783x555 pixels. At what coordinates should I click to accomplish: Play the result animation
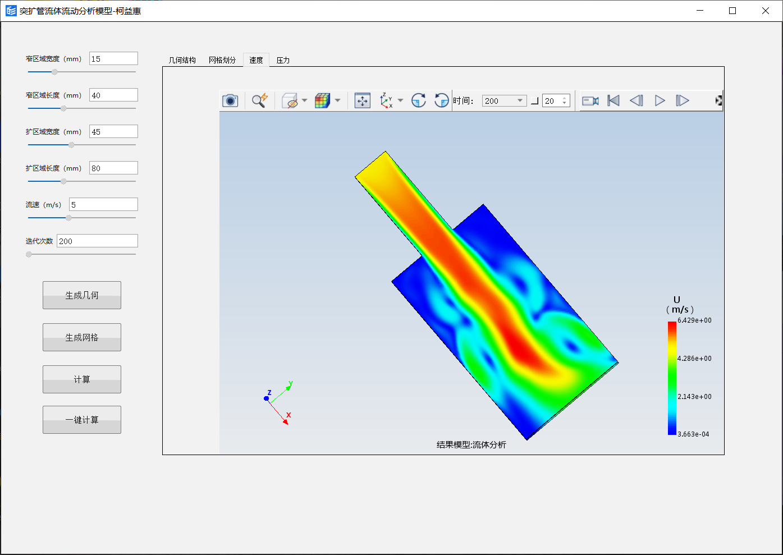point(660,100)
